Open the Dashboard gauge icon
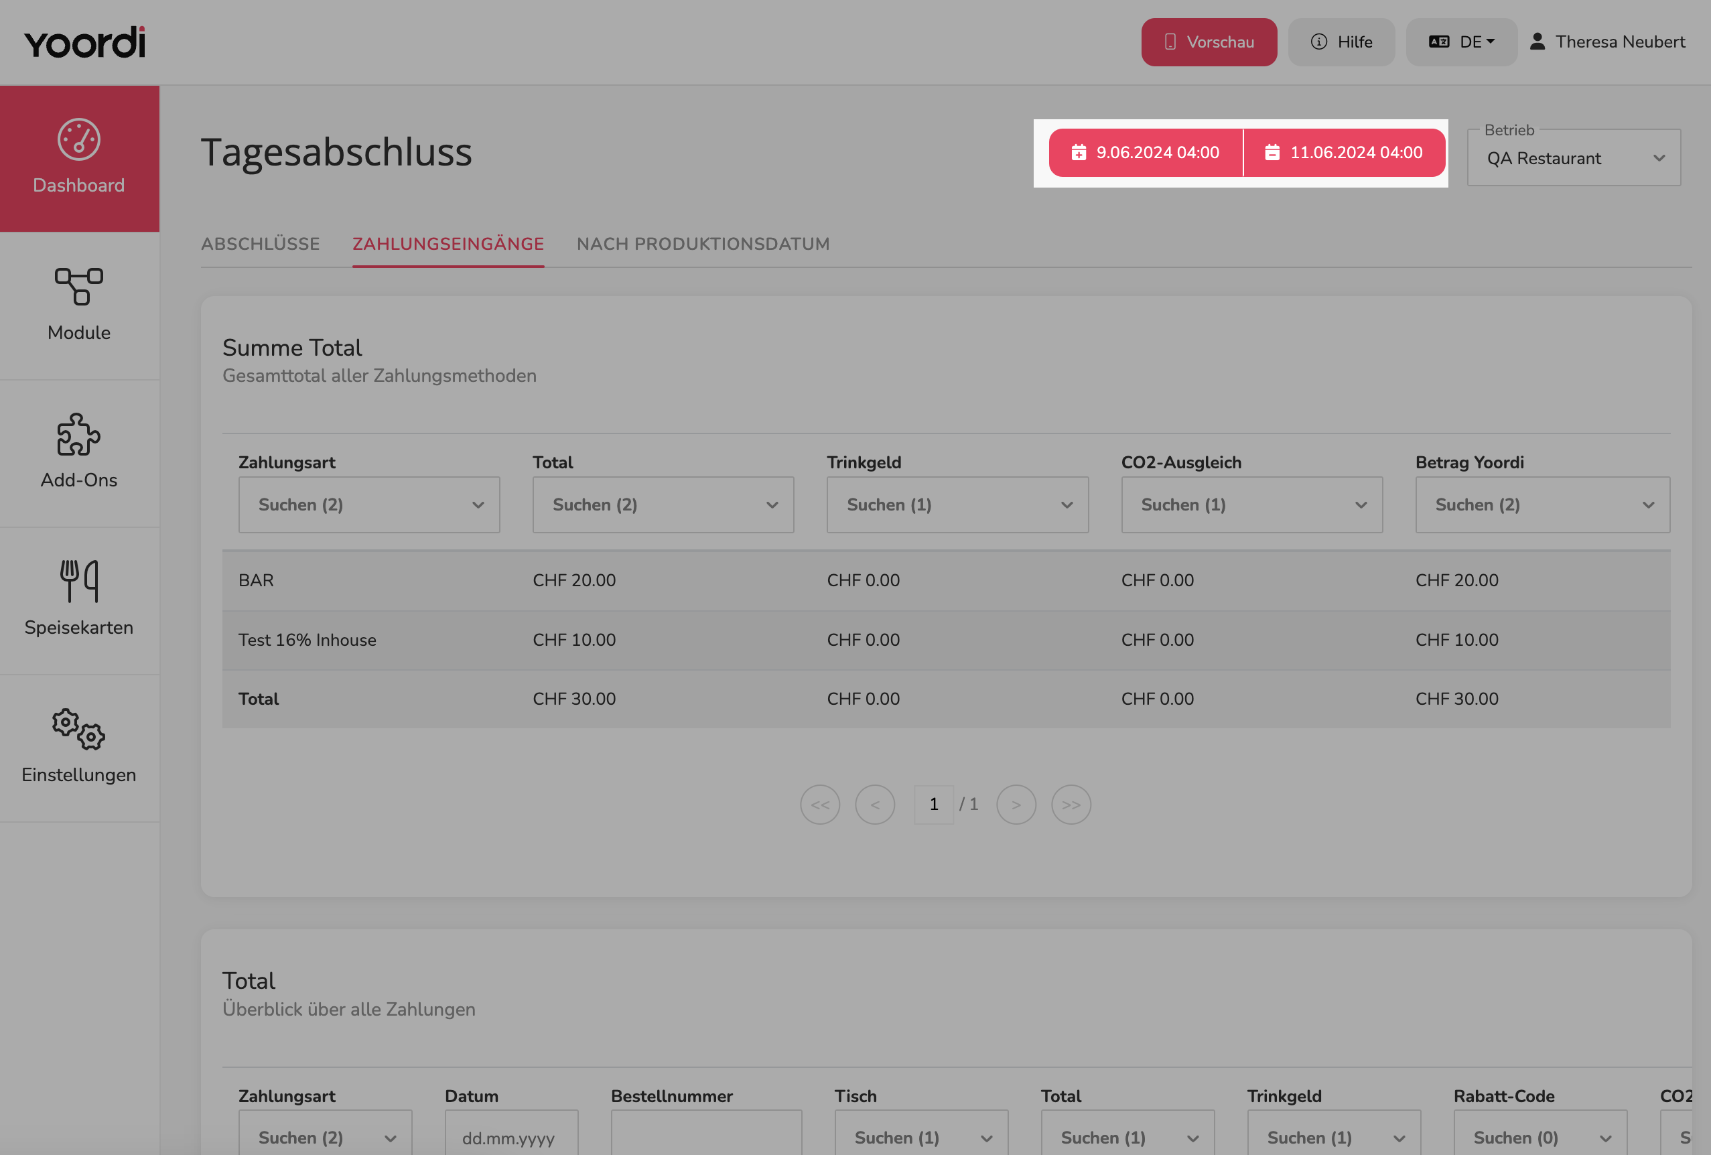The height and width of the screenshot is (1155, 1711). [x=79, y=139]
